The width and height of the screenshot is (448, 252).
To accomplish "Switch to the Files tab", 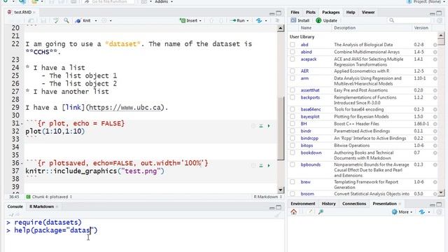I will (x=295, y=13).
